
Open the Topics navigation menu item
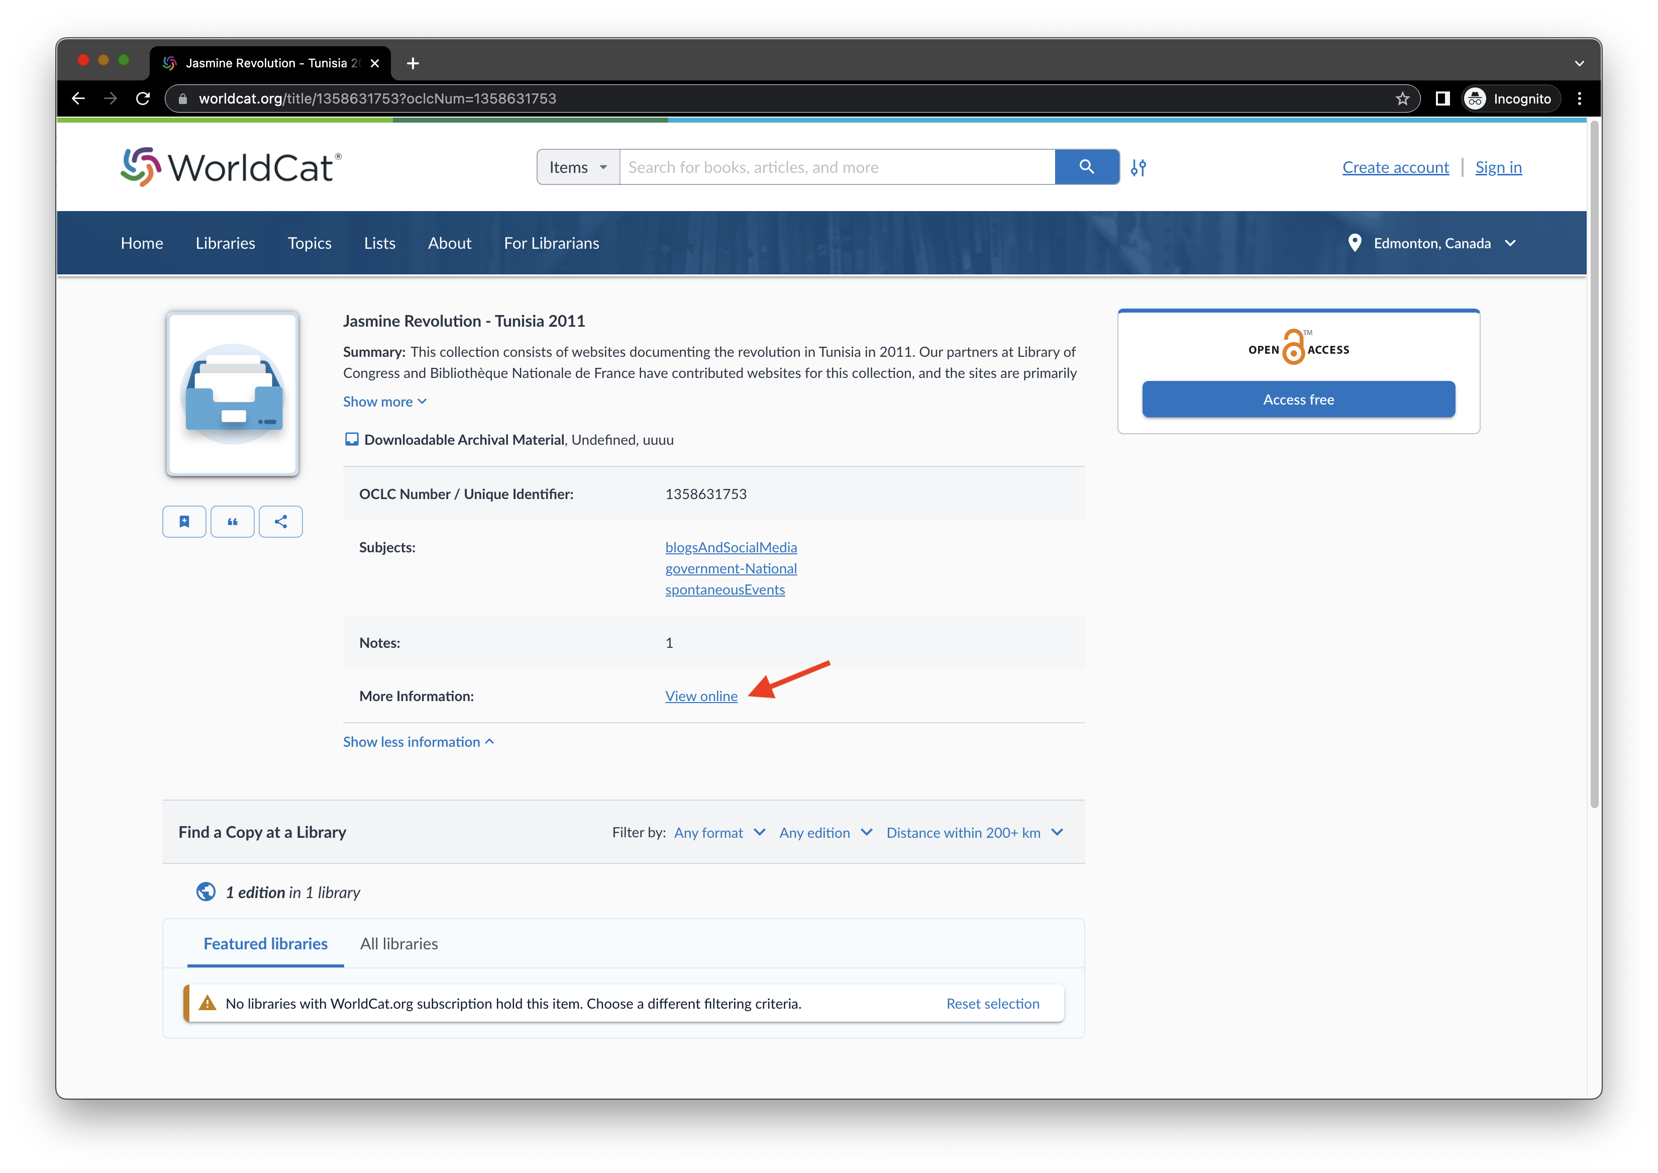tap(309, 243)
